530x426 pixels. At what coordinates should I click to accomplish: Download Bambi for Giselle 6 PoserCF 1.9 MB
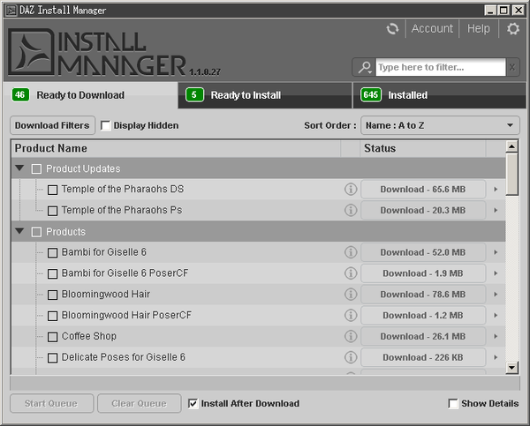pyautogui.click(x=423, y=273)
